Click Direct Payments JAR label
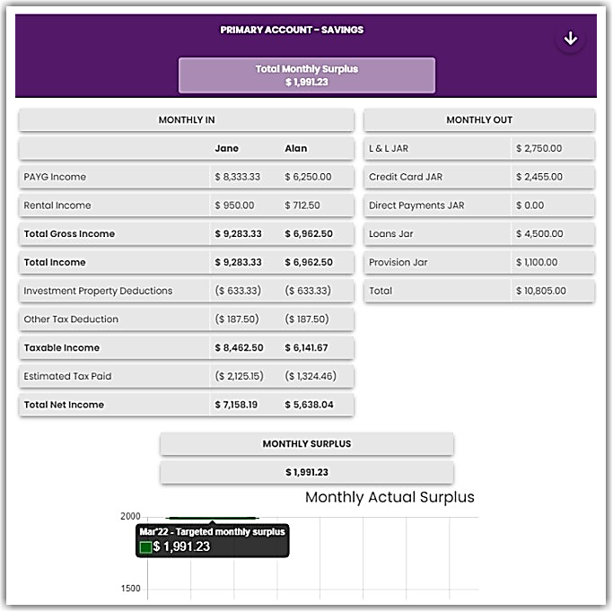This screenshot has width=613, height=612. point(416,205)
